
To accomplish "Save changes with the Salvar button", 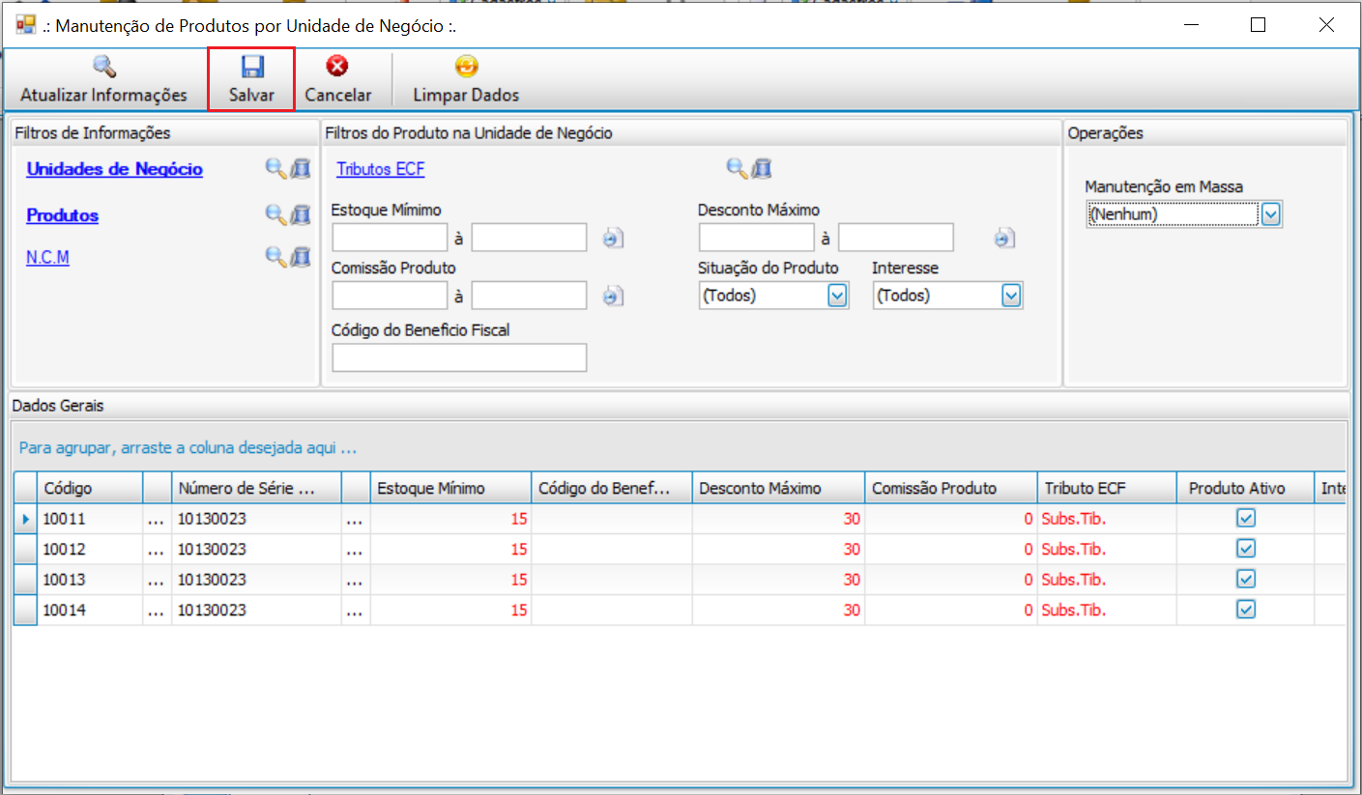I will (251, 80).
